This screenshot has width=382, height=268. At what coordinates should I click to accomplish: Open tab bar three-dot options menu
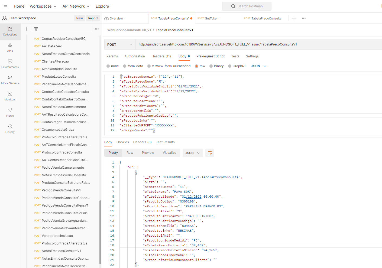coord(304,18)
